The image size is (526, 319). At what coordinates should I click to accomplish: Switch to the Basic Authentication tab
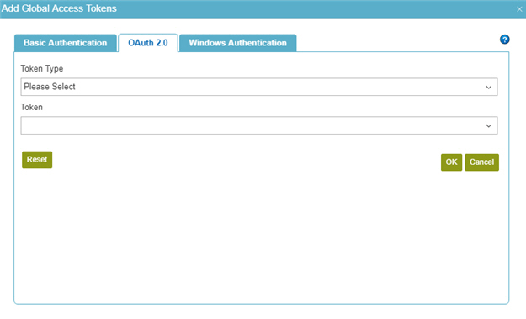66,43
